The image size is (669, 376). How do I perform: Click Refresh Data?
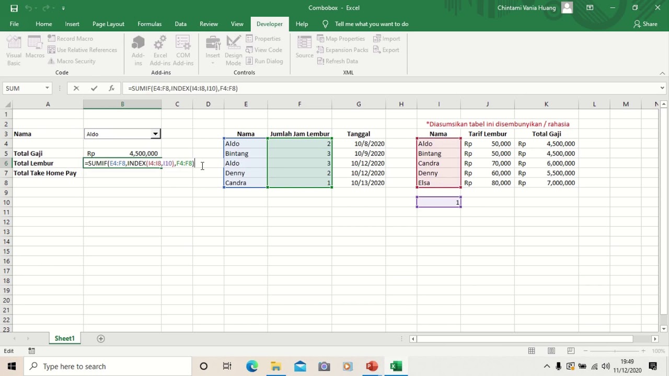click(x=337, y=61)
